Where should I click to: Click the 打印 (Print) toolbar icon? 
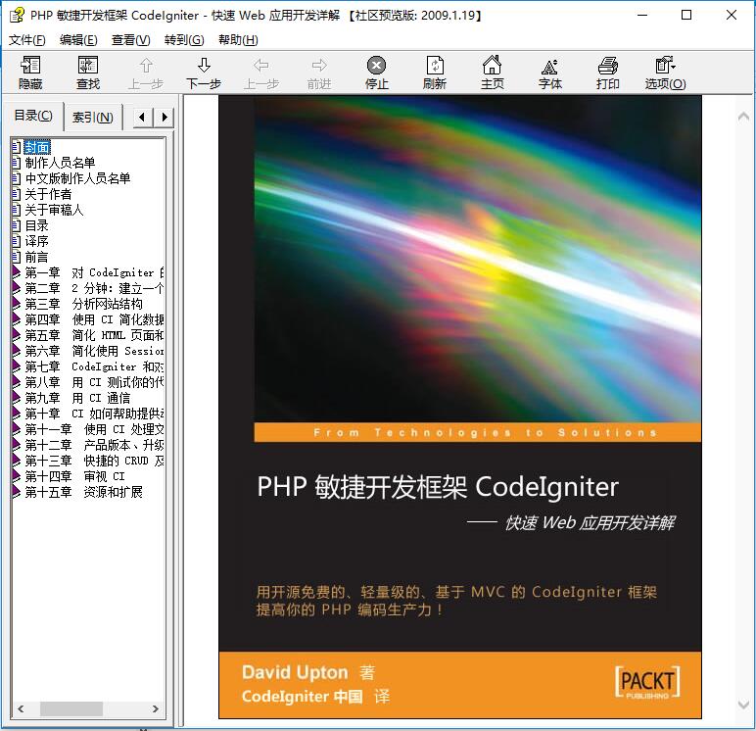607,73
